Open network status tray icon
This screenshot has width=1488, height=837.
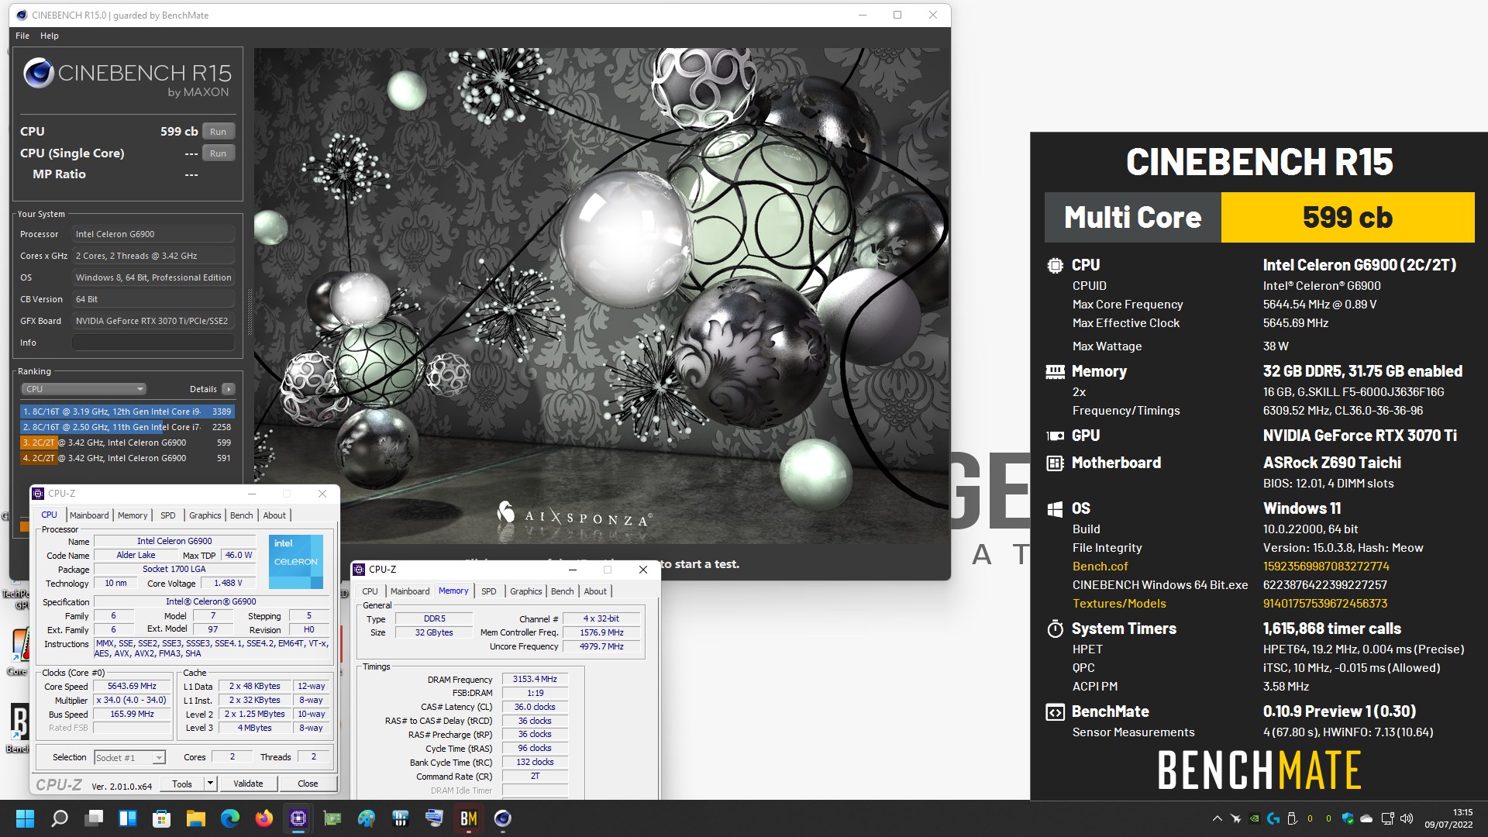tap(1387, 818)
